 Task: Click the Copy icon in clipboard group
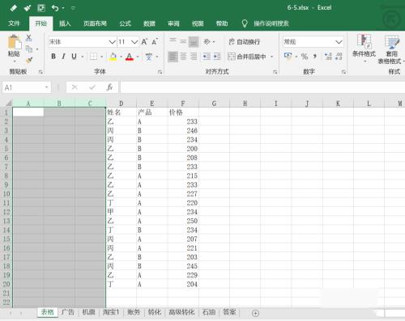(28, 49)
